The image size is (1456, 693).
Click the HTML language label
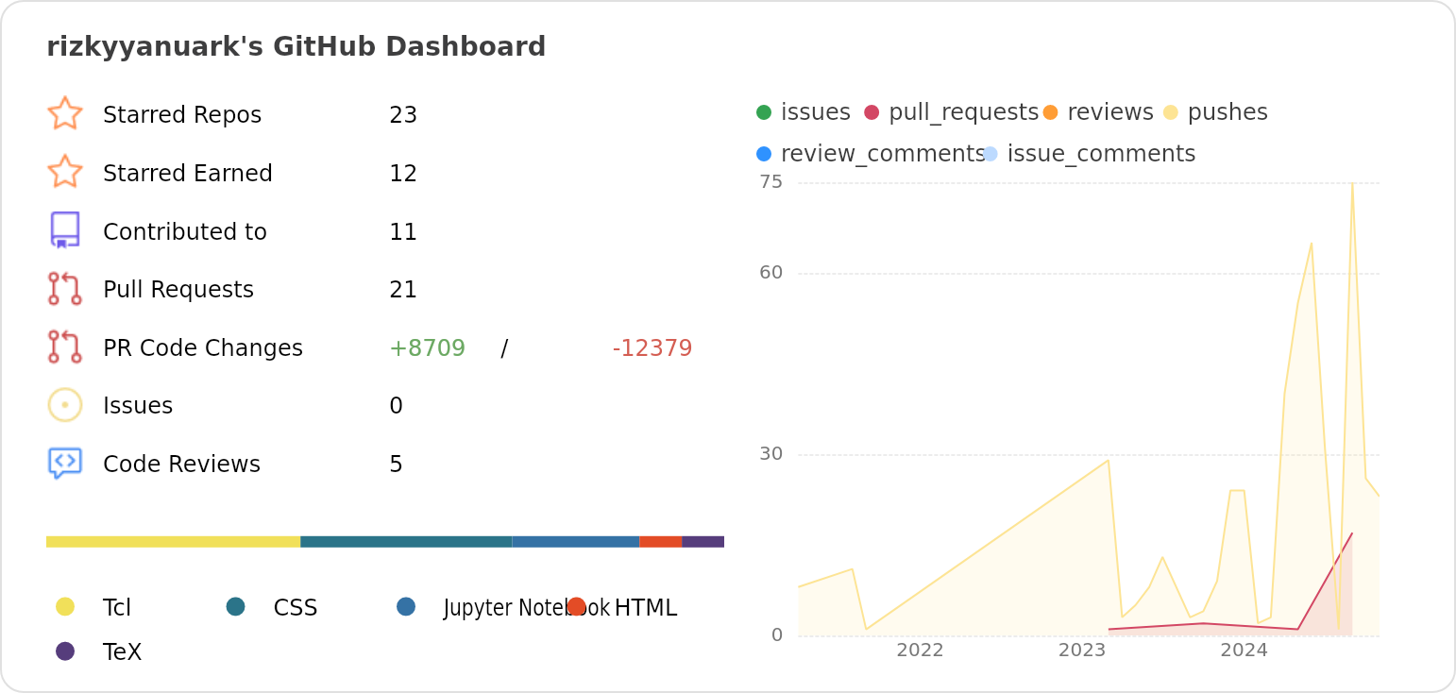(646, 608)
